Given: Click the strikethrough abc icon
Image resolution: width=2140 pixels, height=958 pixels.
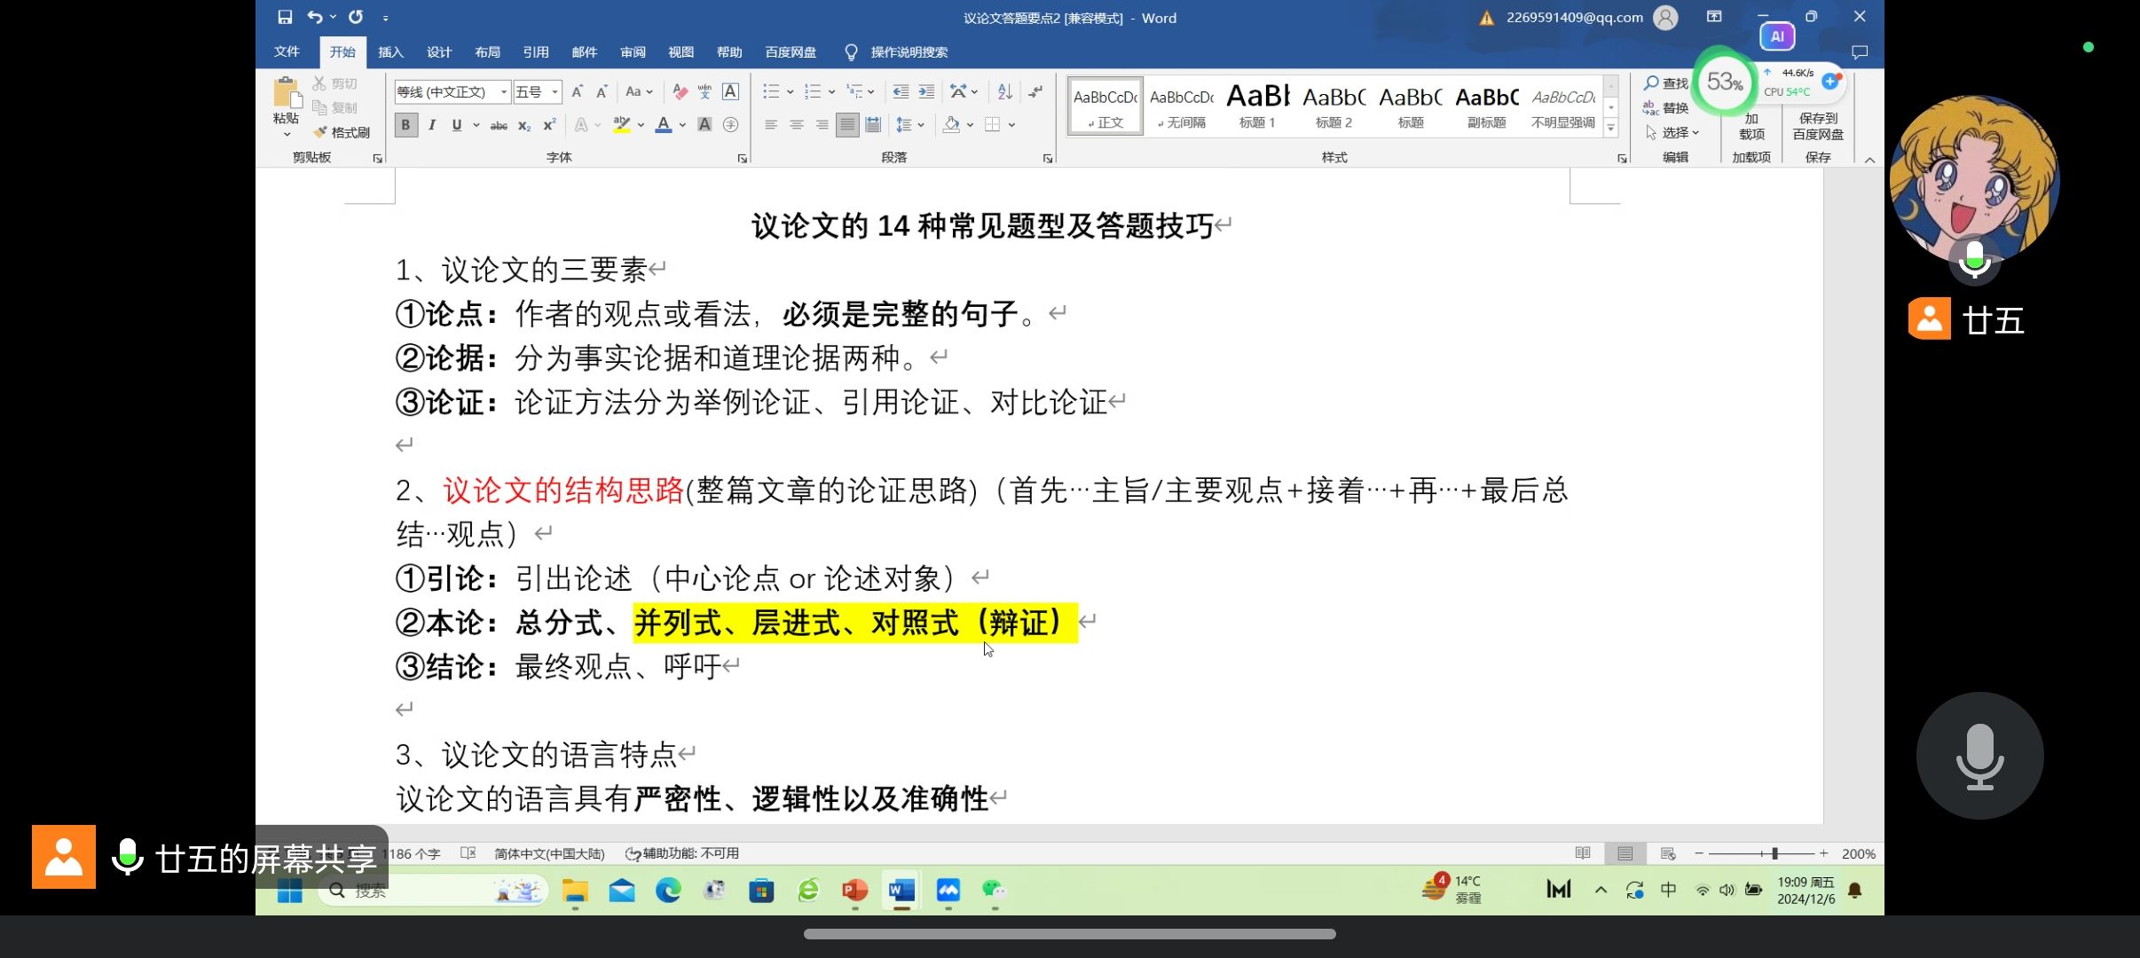Looking at the screenshot, I should [499, 125].
